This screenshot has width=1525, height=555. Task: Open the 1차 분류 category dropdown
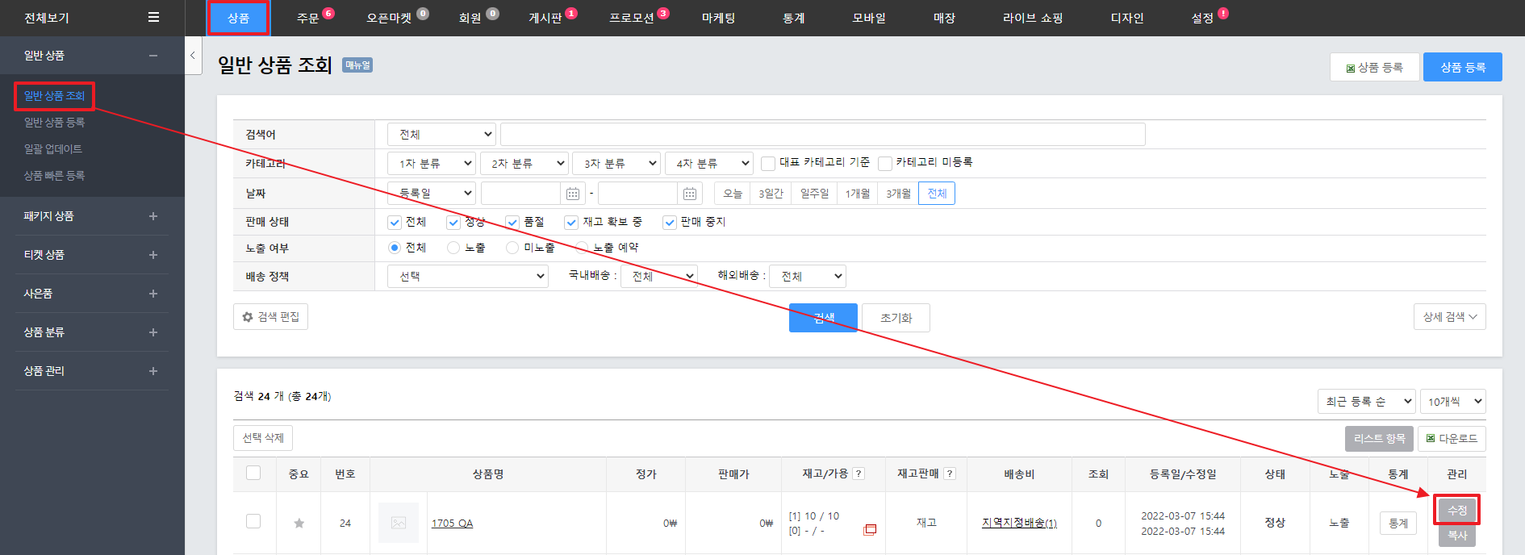pos(431,164)
